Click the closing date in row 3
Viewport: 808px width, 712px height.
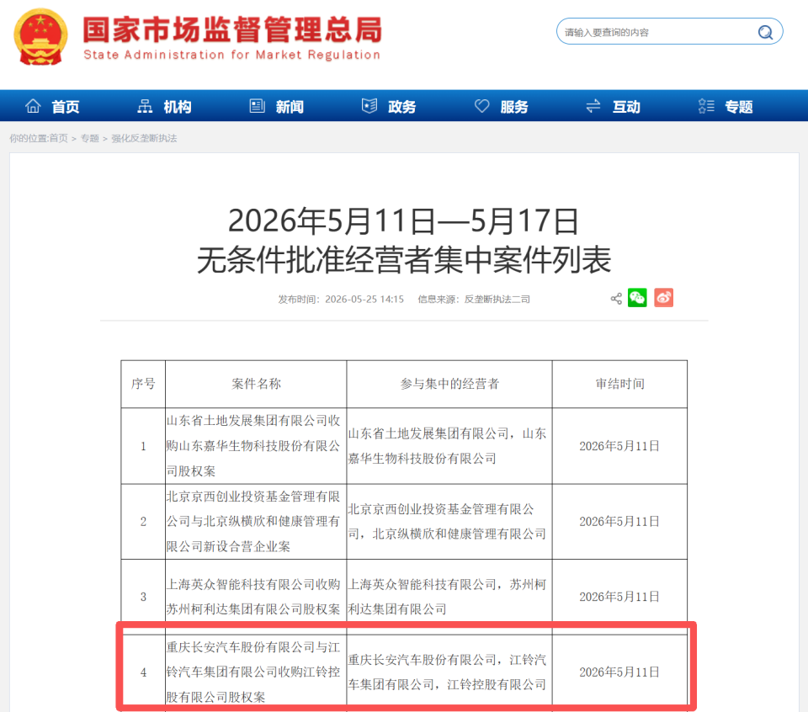(x=619, y=597)
